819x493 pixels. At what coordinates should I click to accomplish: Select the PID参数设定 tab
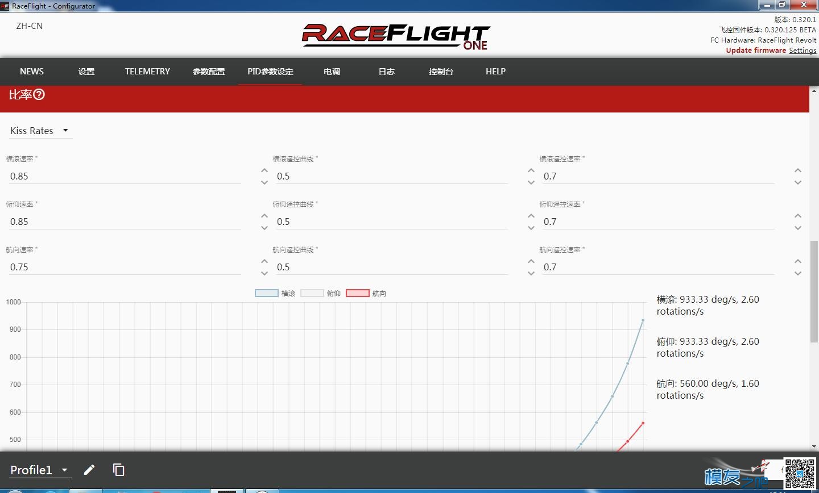(x=270, y=72)
